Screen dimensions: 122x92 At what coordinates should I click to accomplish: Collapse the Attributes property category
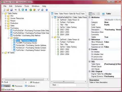[89, 17]
